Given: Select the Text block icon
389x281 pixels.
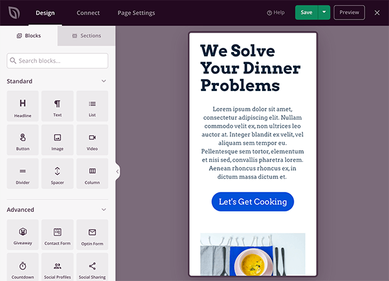Looking at the screenshot, I should tap(57, 106).
